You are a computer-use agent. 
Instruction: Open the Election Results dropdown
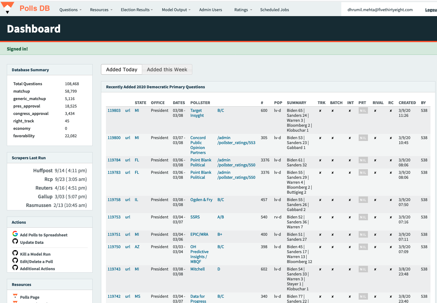(x=137, y=10)
